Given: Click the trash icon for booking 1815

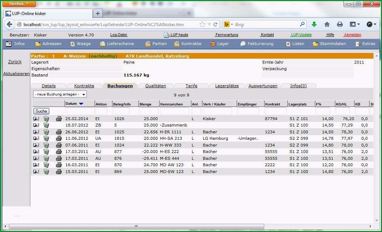Looking at the screenshot, I should point(46,138).
